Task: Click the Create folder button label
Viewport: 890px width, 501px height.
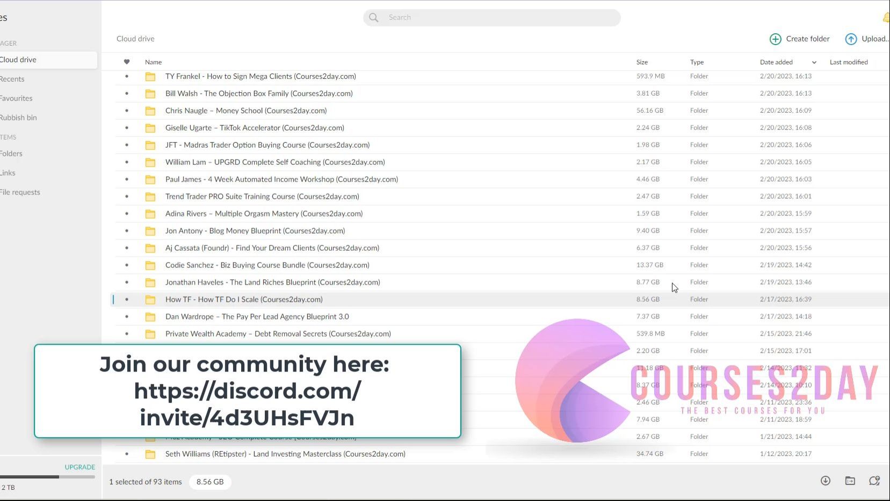Action: 808,39
